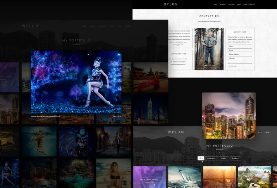277x188 pixels.
Task: Open the masked woman portrait thumbnail
Action: pyautogui.click(x=76, y=141)
